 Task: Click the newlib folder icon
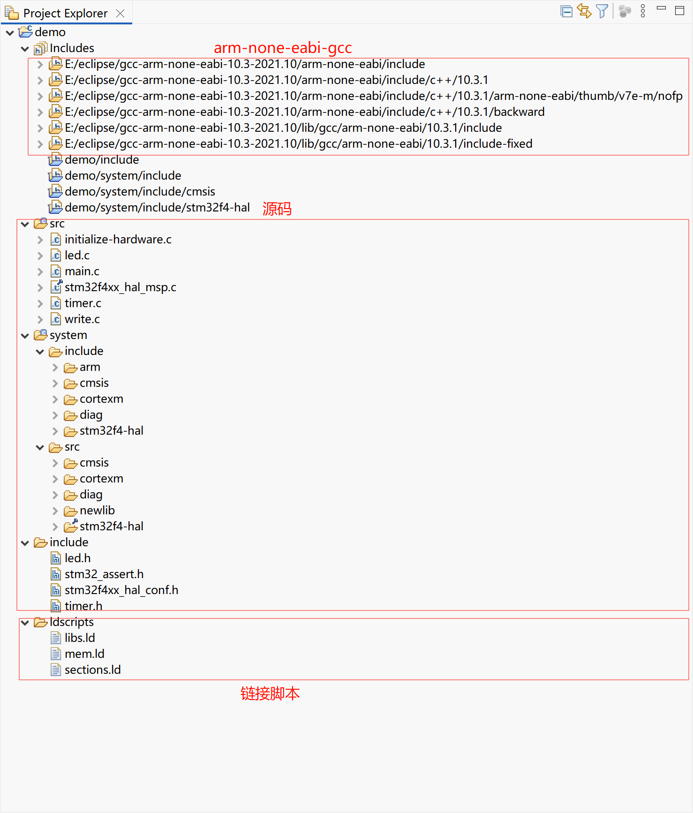point(70,511)
